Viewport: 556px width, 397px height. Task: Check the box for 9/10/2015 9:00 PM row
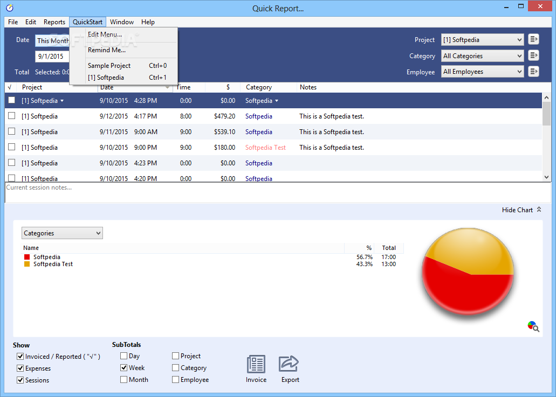[x=12, y=147]
